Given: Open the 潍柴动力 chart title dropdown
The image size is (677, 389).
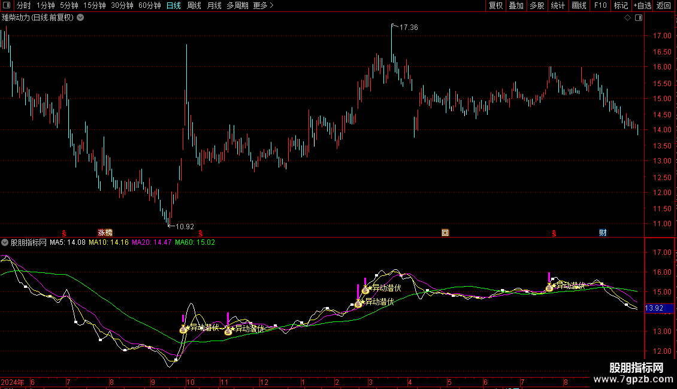Looking at the screenshot, I should pyautogui.click(x=80, y=18).
